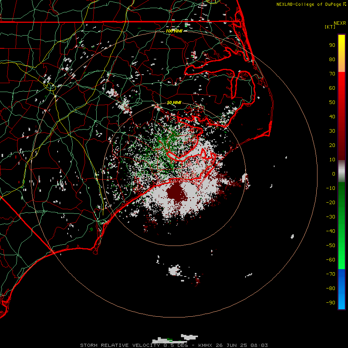Click the -50 value on velocity scale
Screen dimensions: 348x348
(x=331, y=246)
